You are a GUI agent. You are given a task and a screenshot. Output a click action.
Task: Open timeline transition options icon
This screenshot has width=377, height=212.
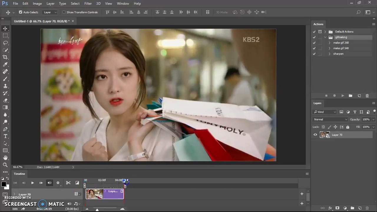(77, 183)
